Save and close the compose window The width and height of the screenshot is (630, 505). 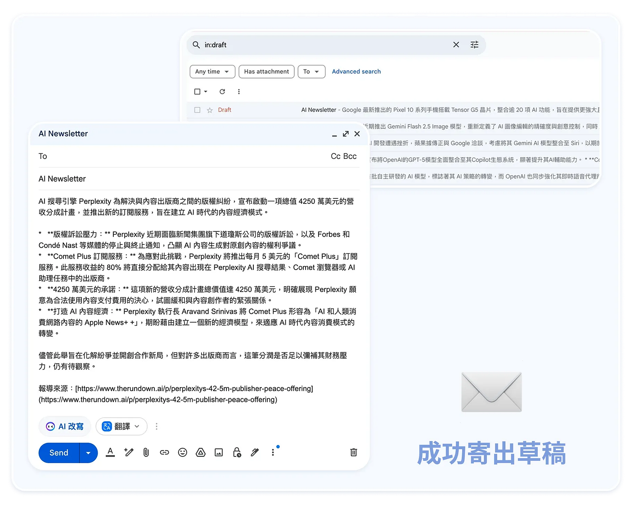[x=357, y=134]
